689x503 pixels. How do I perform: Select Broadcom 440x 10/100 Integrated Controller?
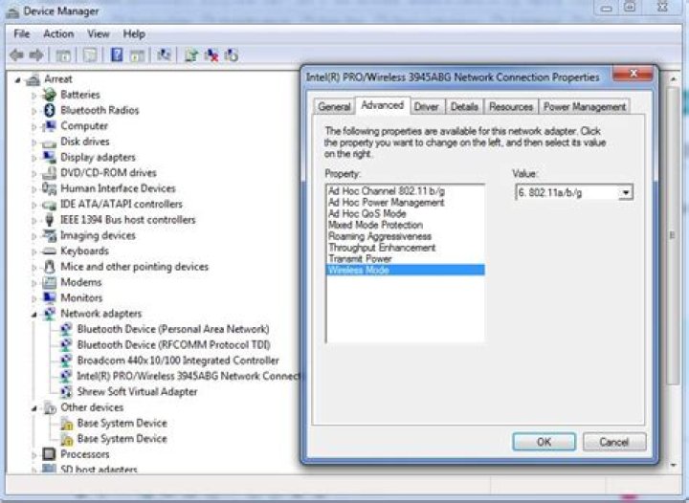178,361
